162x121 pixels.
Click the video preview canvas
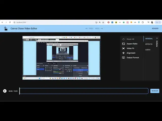pyautogui.click(x=62, y=58)
